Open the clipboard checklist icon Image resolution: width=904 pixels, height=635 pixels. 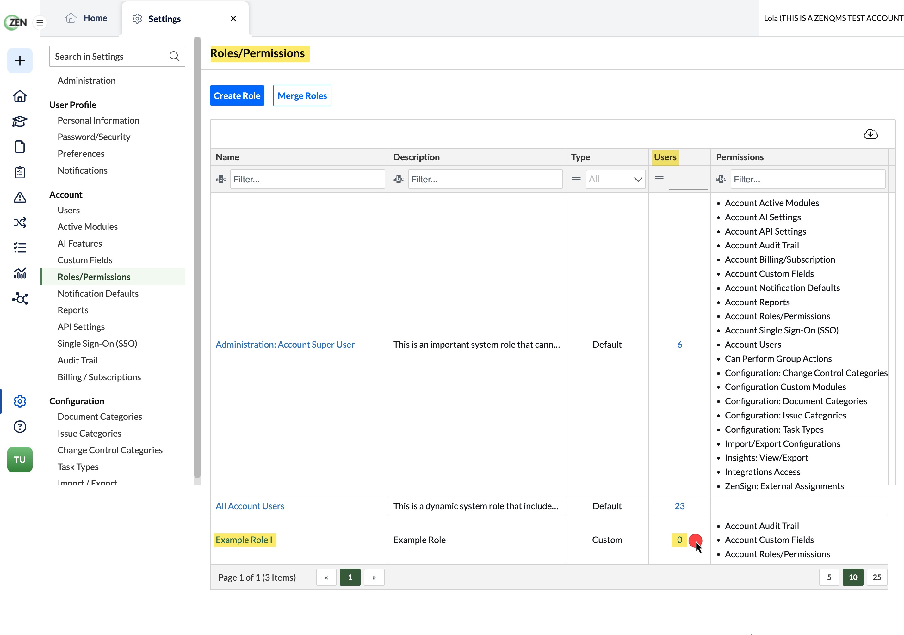(x=20, y=172)
